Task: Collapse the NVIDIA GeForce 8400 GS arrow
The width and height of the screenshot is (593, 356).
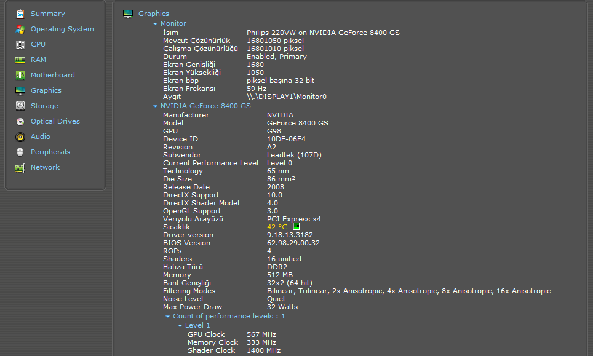Action: tap(155, 106)
